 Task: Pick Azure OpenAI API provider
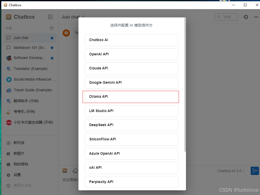pyautogui.click(x=131, y=153)
